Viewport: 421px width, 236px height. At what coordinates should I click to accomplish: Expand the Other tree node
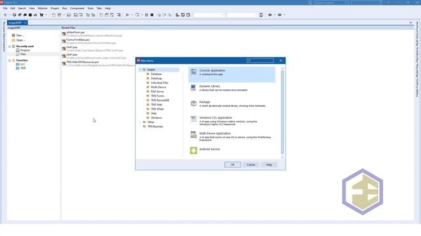[140, 122]
